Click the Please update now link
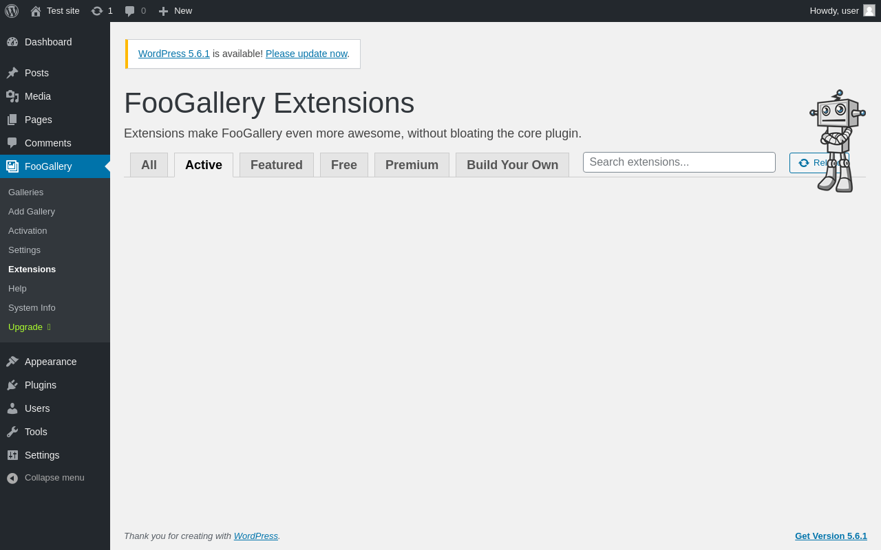This screenshot has width=881, height=550. coord(306,54)
